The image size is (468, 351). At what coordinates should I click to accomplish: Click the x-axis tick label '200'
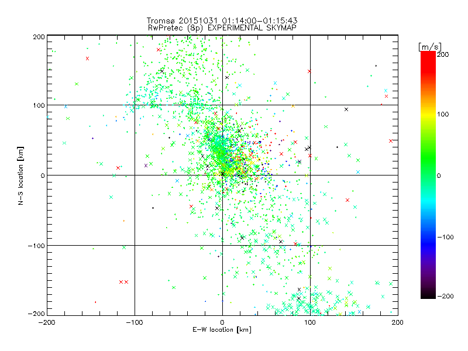(x=398, y=322)
